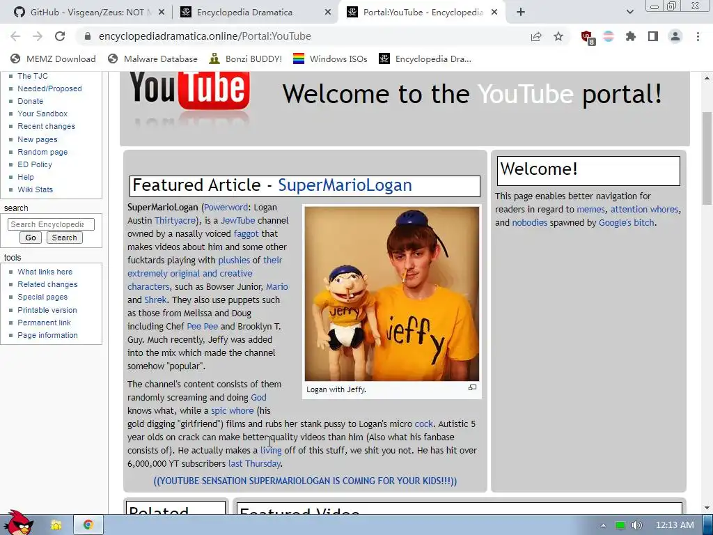
Task: Share this page icon in address bar
Action: [536, 36]
